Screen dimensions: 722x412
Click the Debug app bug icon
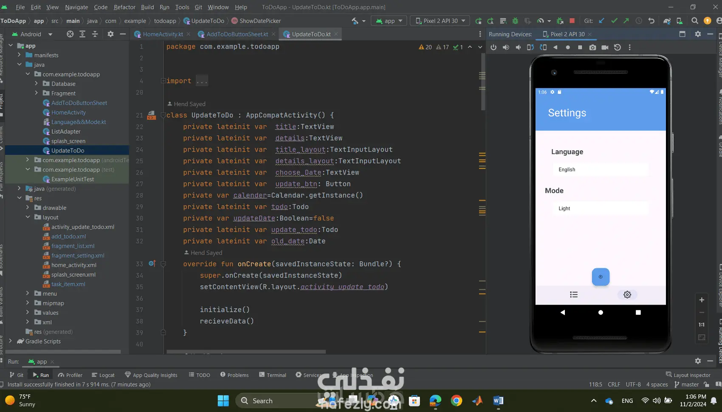pyautogui.click(x=515, y=21)
